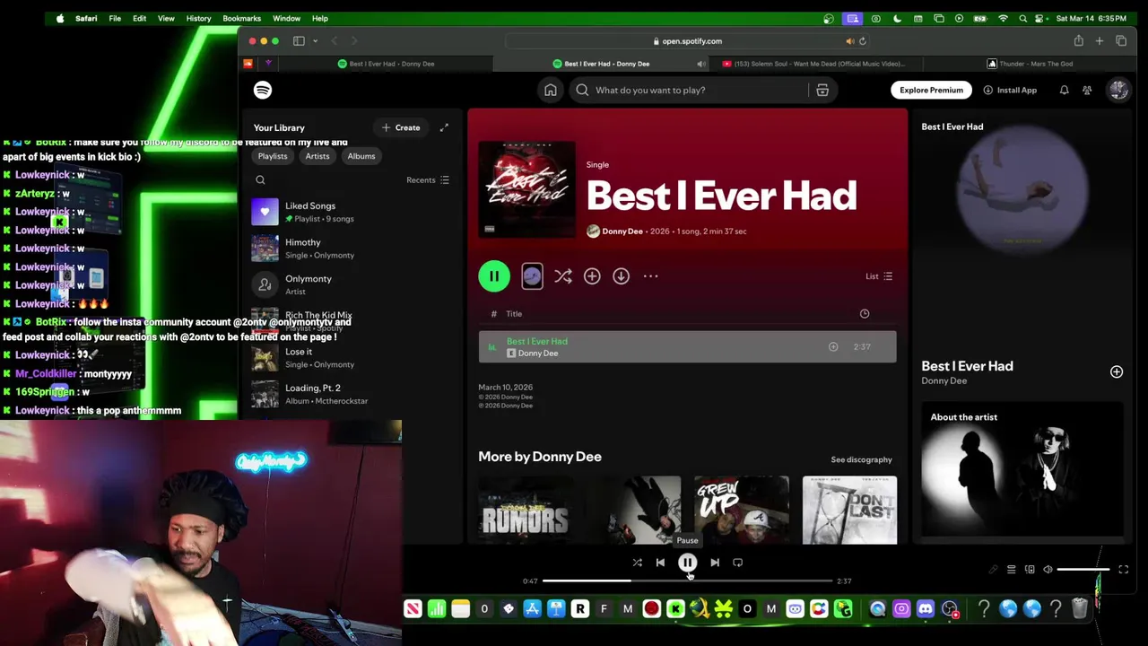Open the Browse icon in search bar

[822, 90]
